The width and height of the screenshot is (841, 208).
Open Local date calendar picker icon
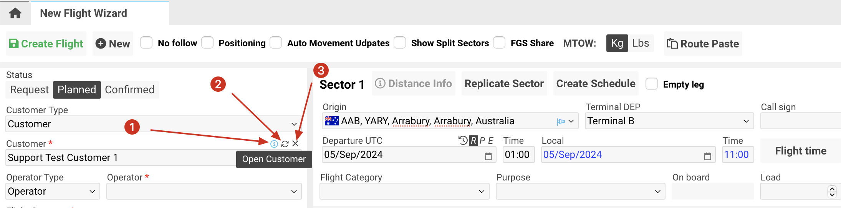(x=707, y=156)
